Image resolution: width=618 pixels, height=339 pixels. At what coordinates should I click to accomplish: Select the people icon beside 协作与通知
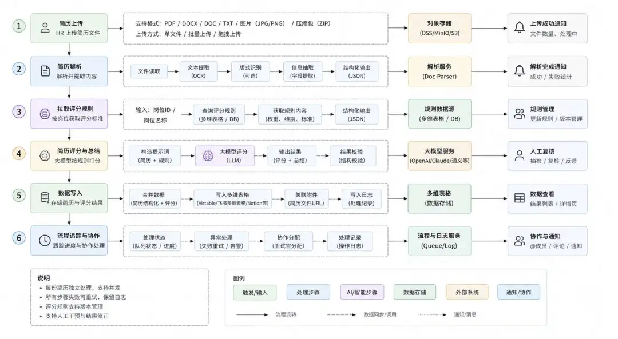pos(520,241)
